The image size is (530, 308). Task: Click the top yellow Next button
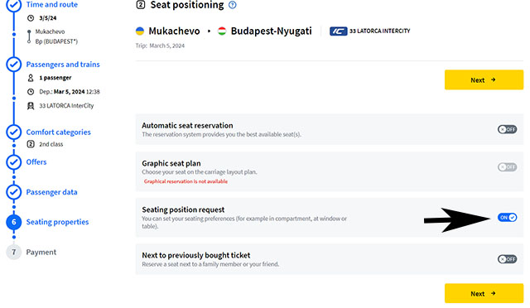(484, 79)
